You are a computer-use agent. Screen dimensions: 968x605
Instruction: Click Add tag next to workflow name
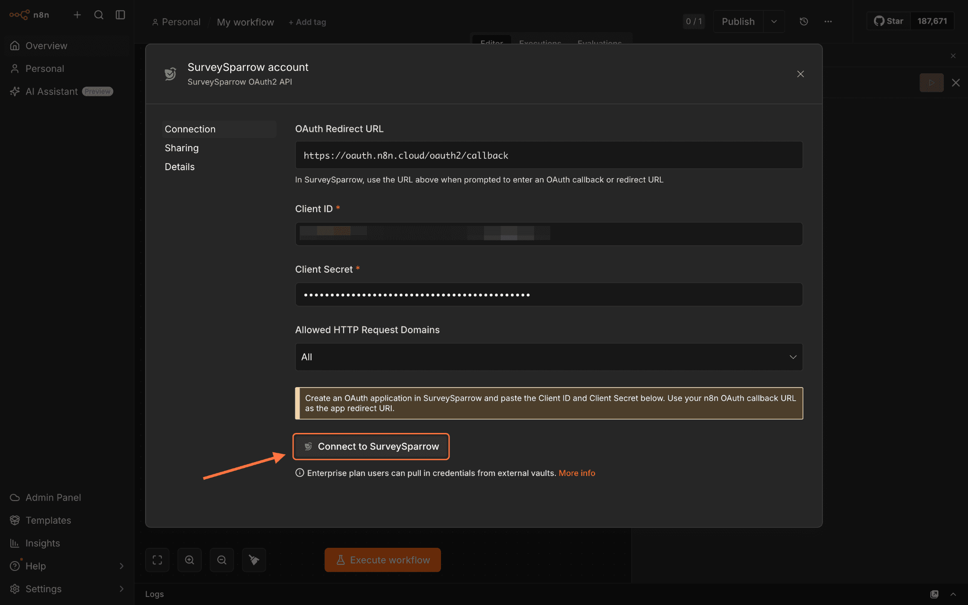[x=307, y=22]
